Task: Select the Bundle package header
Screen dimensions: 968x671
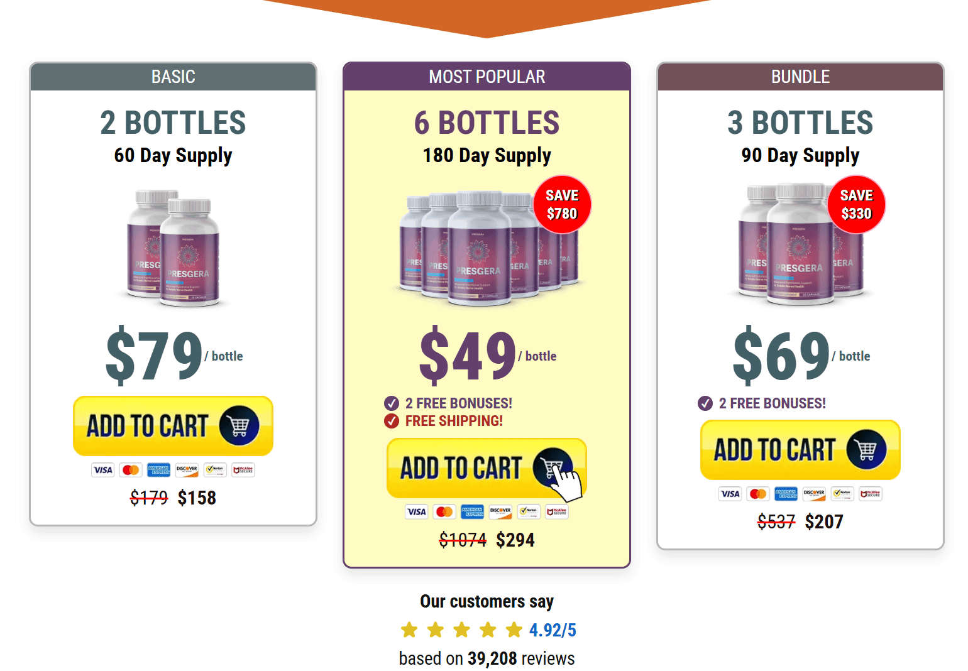Action: point(800,77)
